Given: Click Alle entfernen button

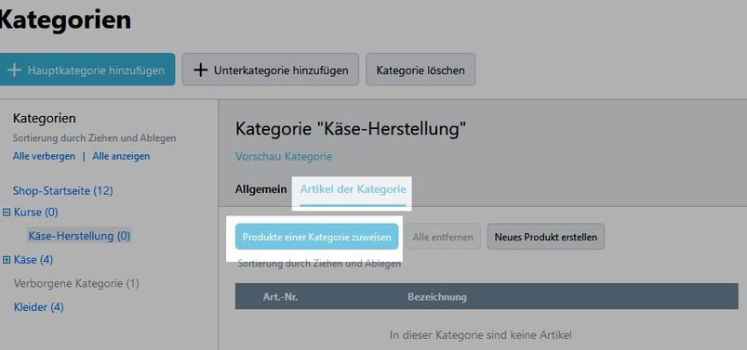Looking at the screenshot, I should (x=443, y=237).
